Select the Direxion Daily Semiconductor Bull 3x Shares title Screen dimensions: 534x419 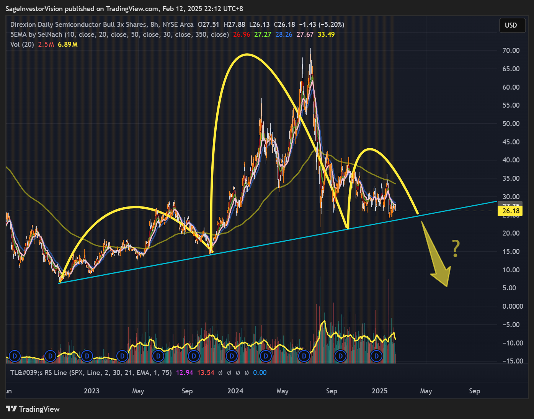click(x=78, y=25)
